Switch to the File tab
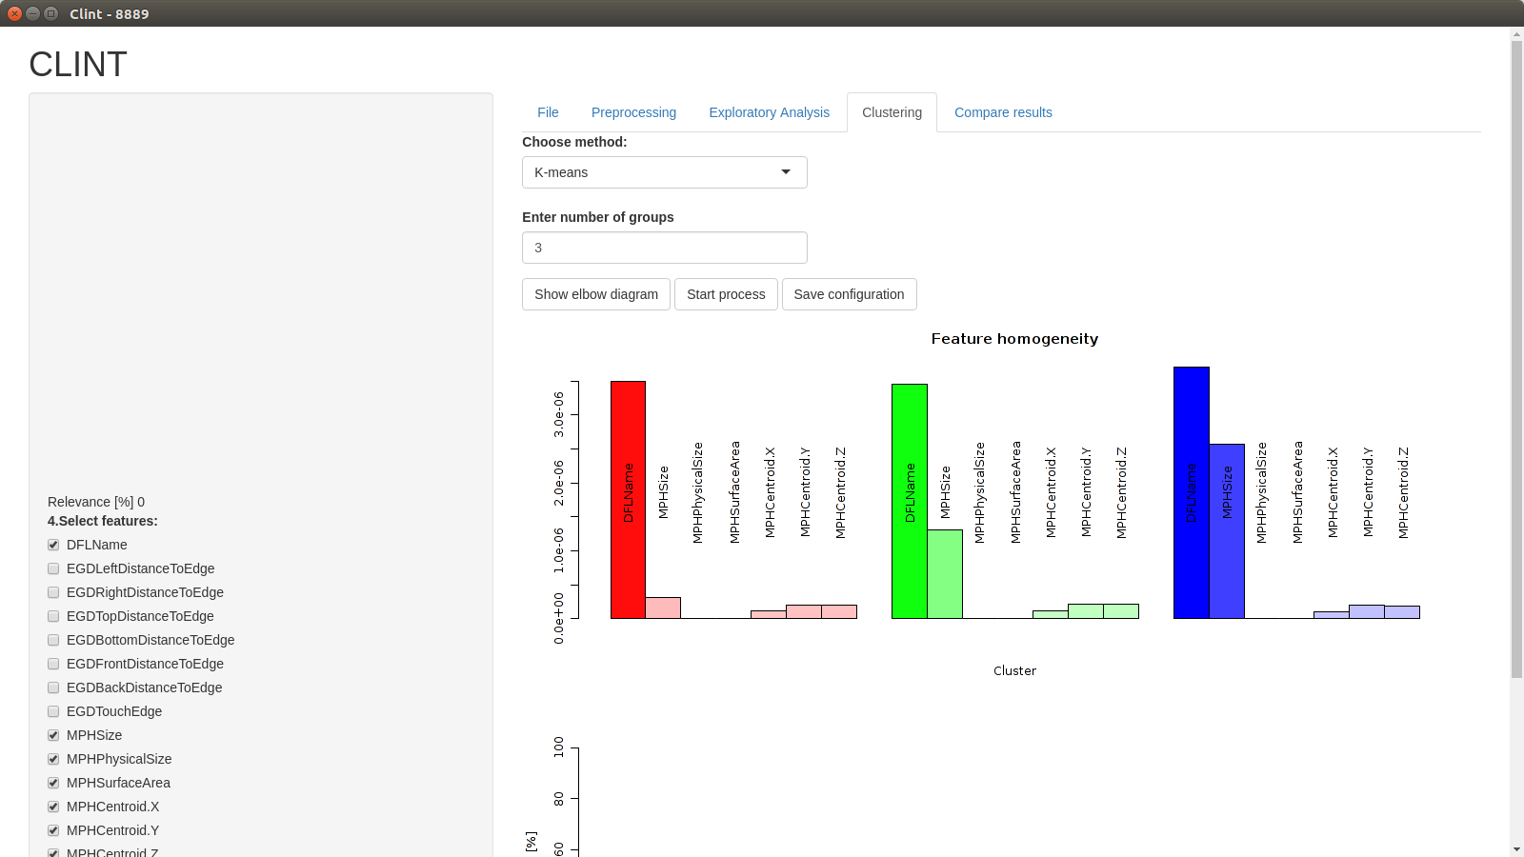The width and height of the screenshot is (1524, 857). click(548, 112)
